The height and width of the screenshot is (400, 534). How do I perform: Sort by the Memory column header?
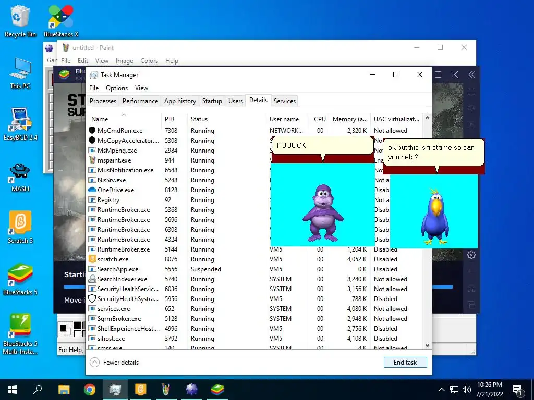[349, 119]
